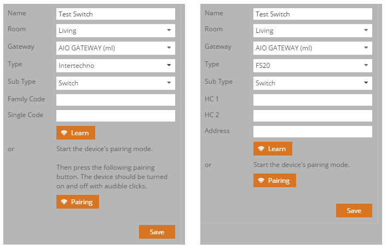Expand Room dropdown in Intertechno form
Viewport: 387px width, 248px height.
[115, 31]
